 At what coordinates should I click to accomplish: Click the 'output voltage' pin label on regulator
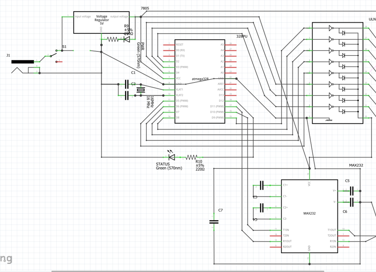[x=119, y=16]
